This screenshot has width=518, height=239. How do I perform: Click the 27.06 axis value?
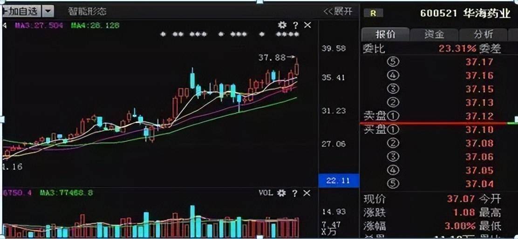click(x=334, y=144)
